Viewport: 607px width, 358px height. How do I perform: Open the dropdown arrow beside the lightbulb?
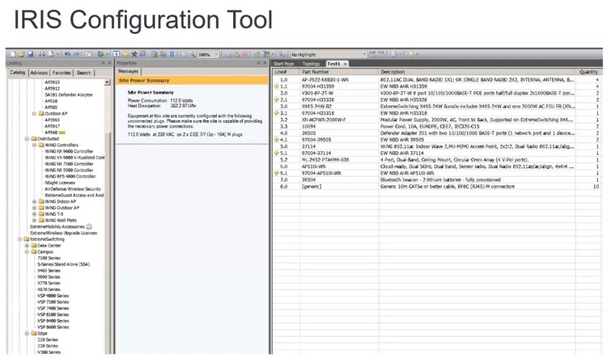click(x=418, y=54)
